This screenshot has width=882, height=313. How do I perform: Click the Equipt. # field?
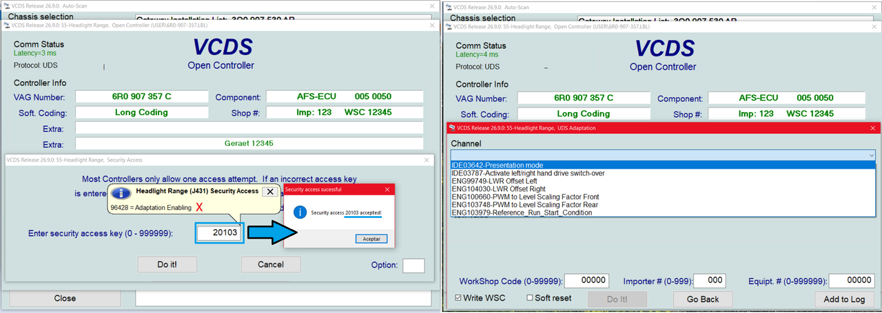coord(852,281)
